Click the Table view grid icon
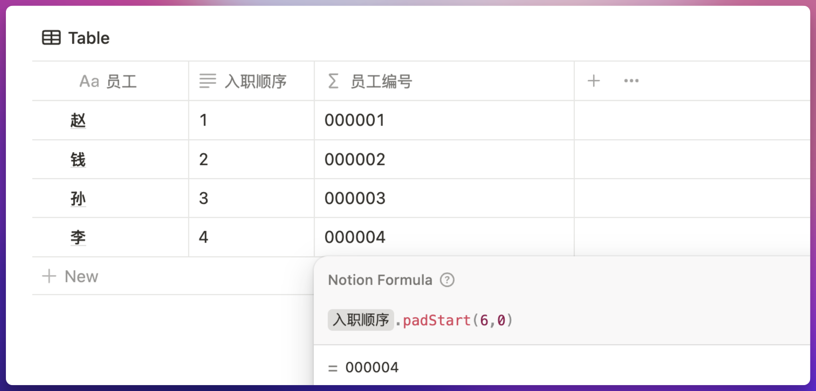Viewport: 816px width, 391px height. tap(51, 38)
